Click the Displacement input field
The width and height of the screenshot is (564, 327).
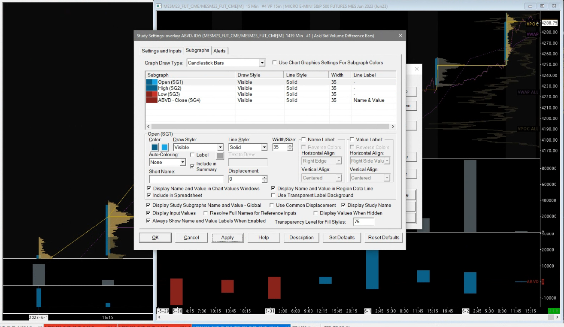245,179
